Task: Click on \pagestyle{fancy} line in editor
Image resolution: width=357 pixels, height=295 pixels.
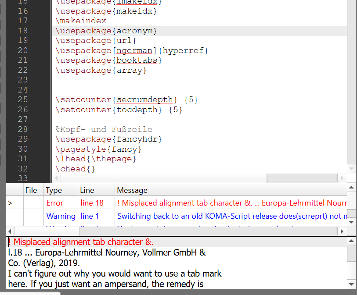Action: (x=98, y=149)
